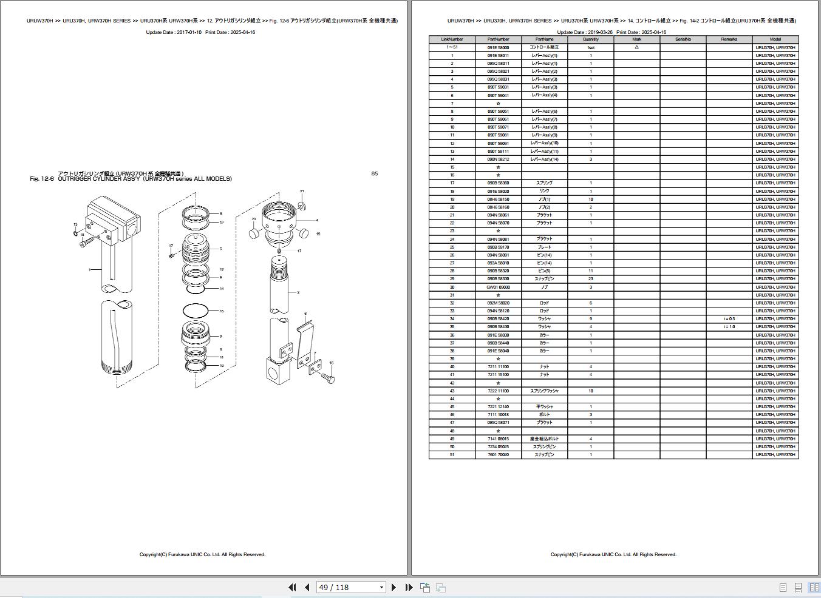Click page number 85 beside the figure title

click(375, 173)
